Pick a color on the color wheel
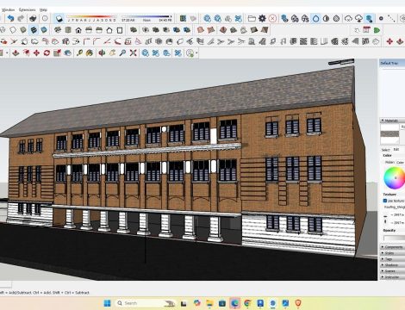405x310 pixels. click(x=395, y=178)
